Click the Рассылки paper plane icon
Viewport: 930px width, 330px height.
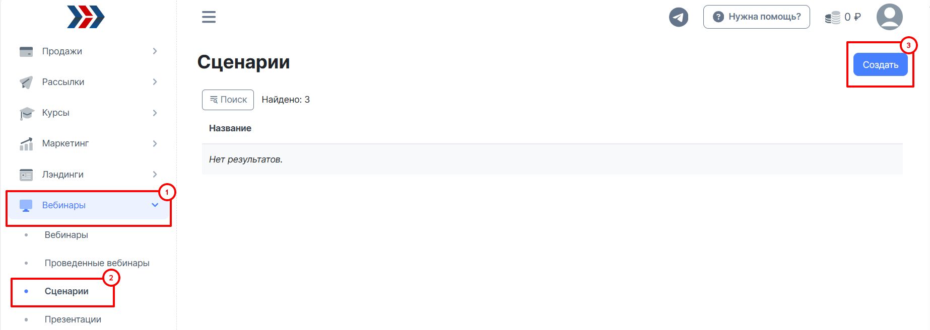coord(26,82)
